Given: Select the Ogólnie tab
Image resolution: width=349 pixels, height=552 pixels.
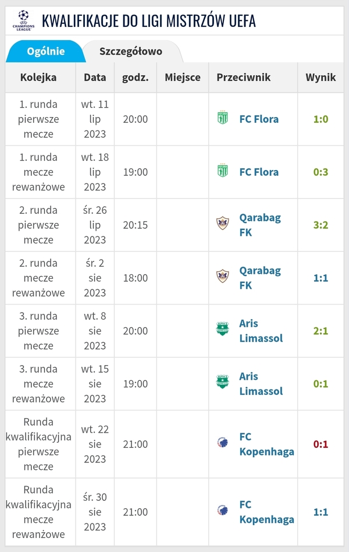Looking at the screenshot, I should [x=46, y=51].
